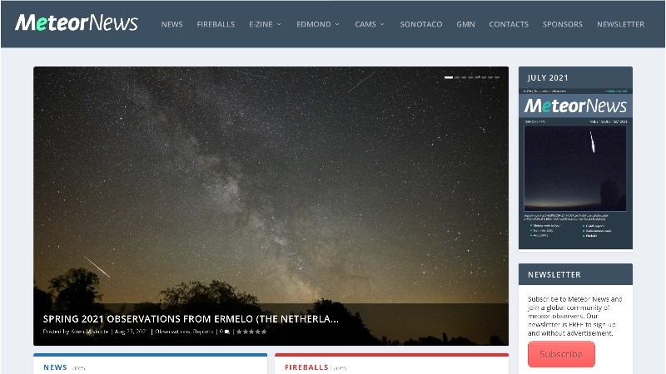Click NEWSLETTER in the top navigation
The width and height of the screenshot is (666, 374).
[620, 24]
